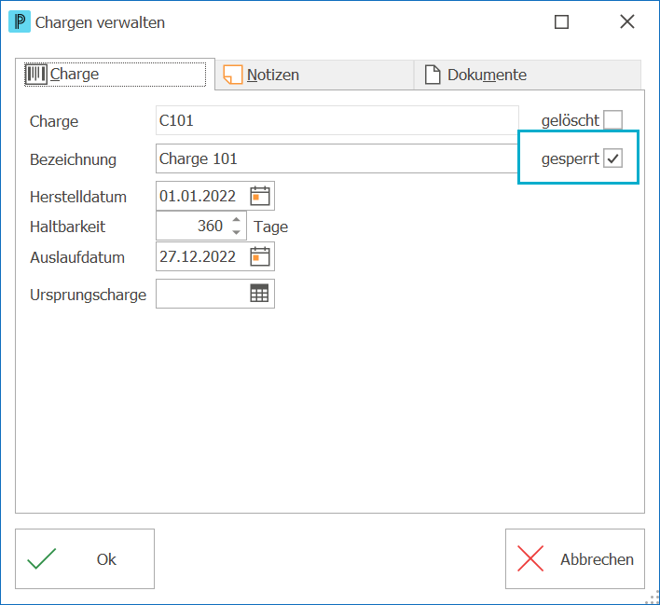660x605 pixels.
Task: Click the Bezeichnung label
Action: point(74,159)
